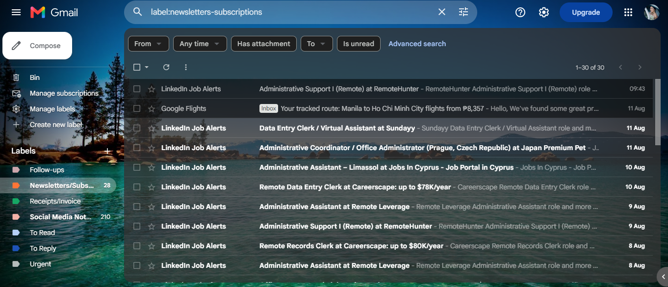Select the $78K/year Careerscape email checkbox
This screenshot has width=668, height=287.
(x=137, y=187)
